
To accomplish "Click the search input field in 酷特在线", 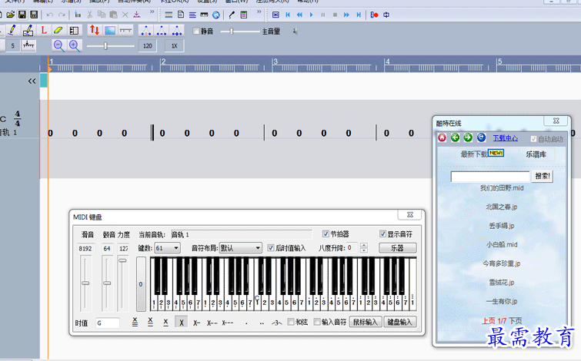I will pyautogui.click(x=490, y=177).
